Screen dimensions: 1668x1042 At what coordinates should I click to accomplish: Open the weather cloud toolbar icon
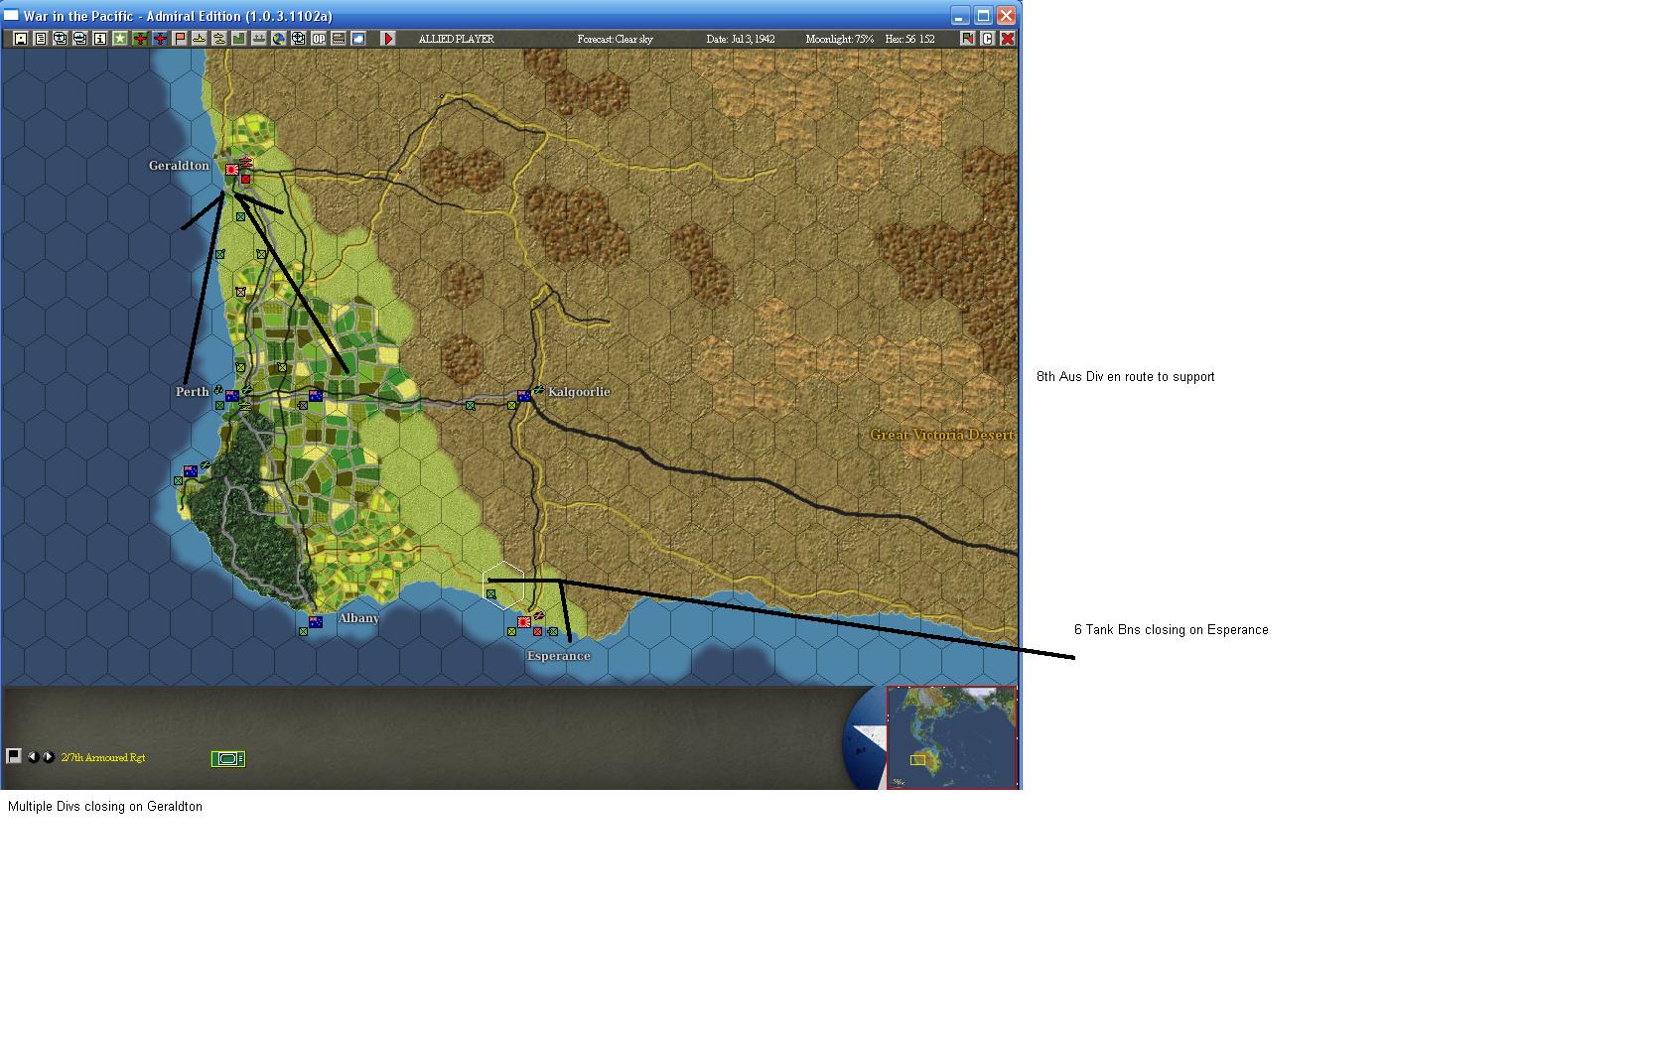pos(358,39)
